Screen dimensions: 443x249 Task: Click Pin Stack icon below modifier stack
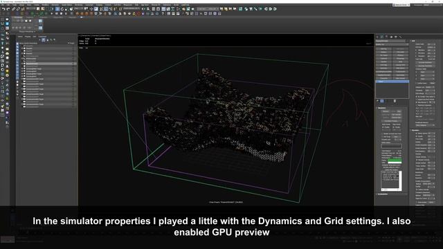pos(378,101)
